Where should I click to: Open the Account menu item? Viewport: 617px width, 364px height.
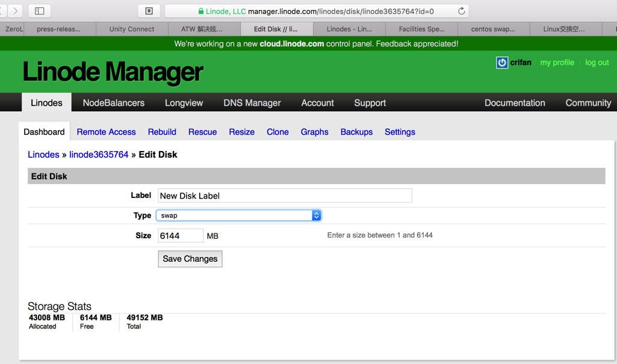(x=318, y=103)
